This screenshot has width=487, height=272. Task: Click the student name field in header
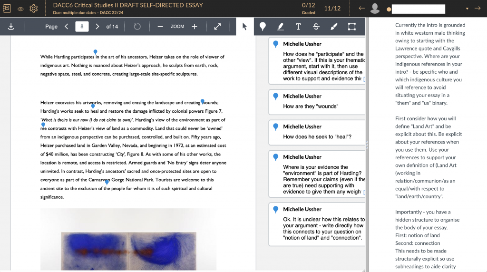(419, 9)
